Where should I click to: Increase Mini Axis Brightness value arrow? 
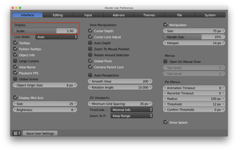click(75, 110)
